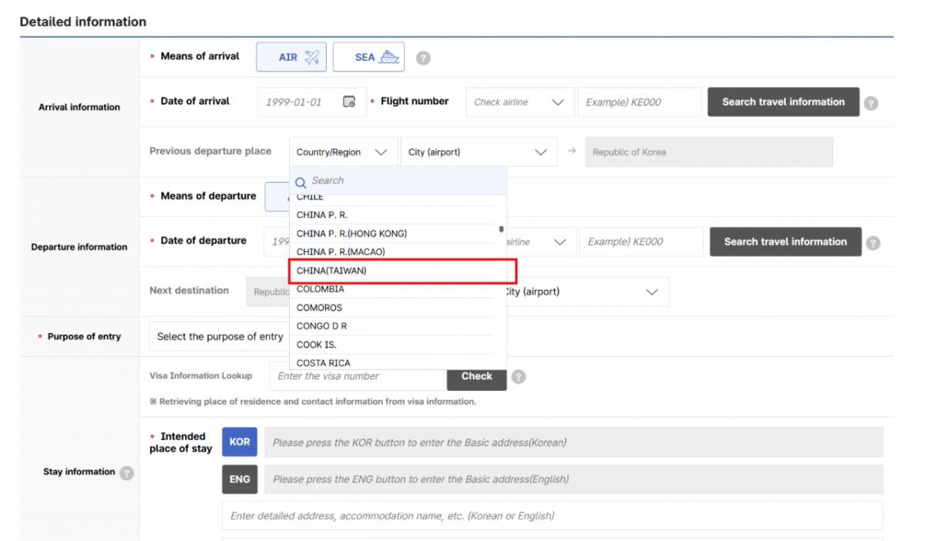Image resolution: width=925 pixels, height=541 pixels.
Task: Select SEA as means of arrival
Action: pos(368,57)
